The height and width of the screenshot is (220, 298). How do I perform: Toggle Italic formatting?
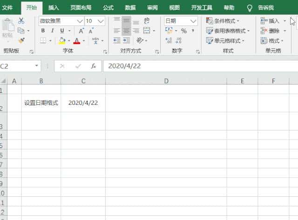coord(53,31)
